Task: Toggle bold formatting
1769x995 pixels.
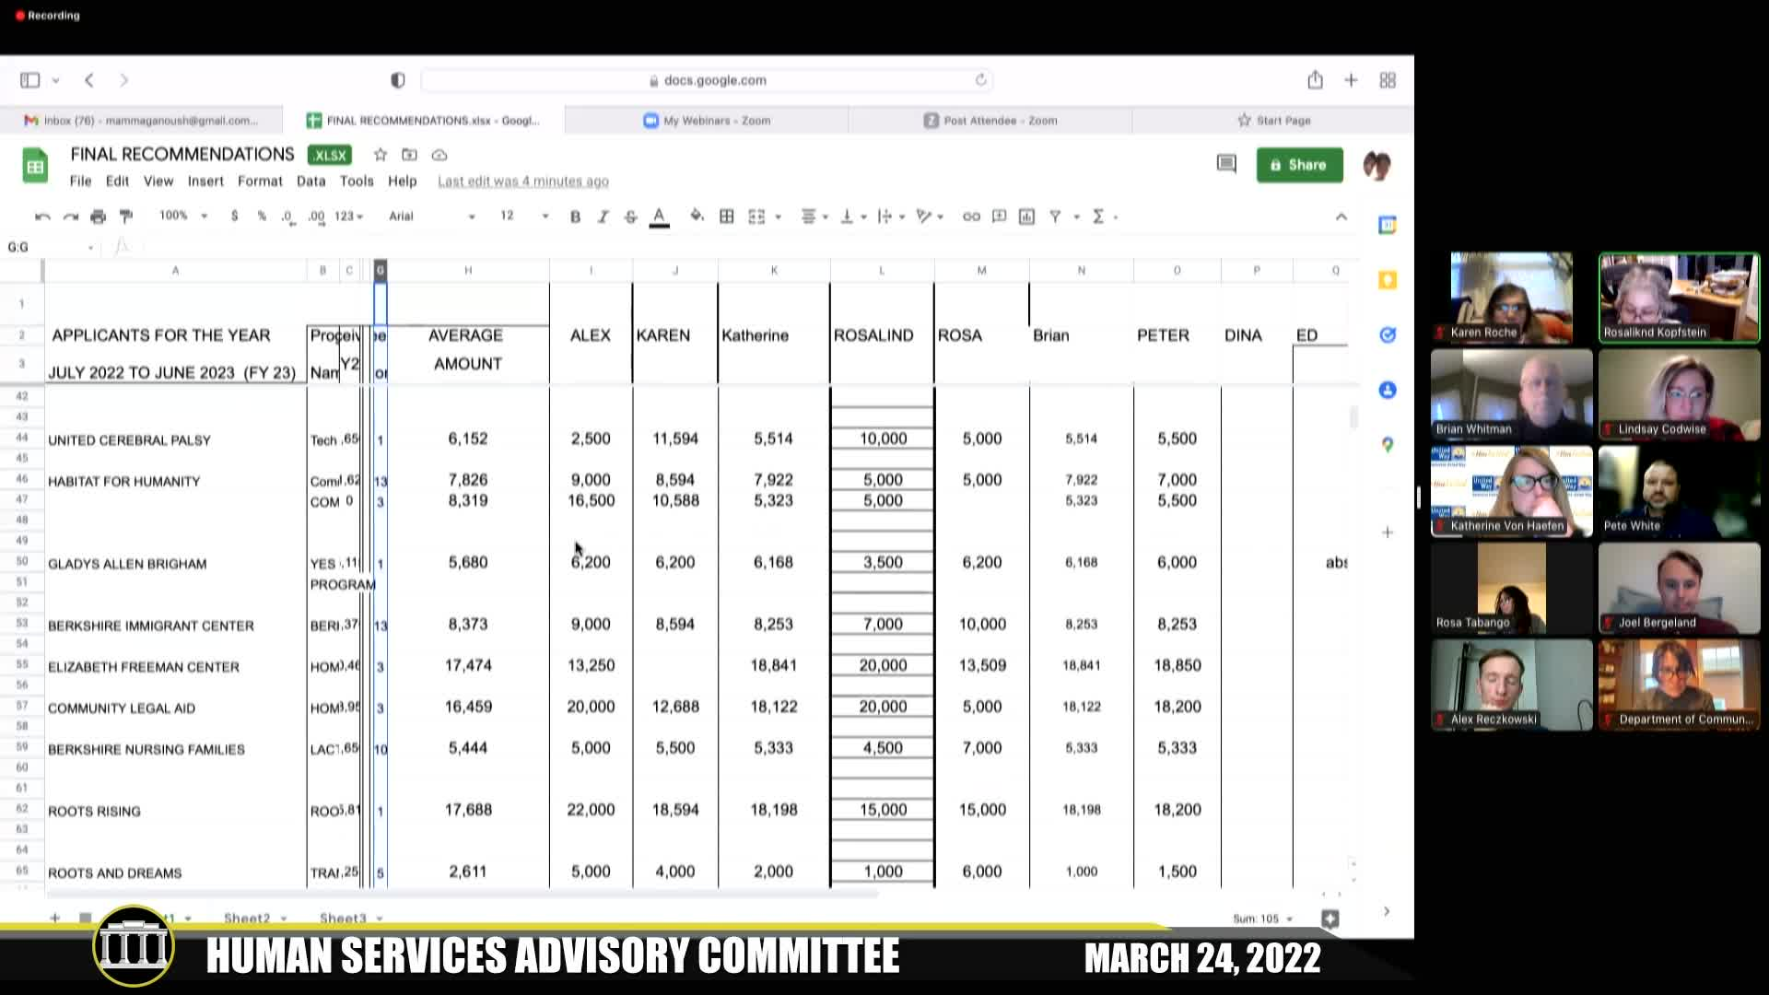Action: coord(575,217)
